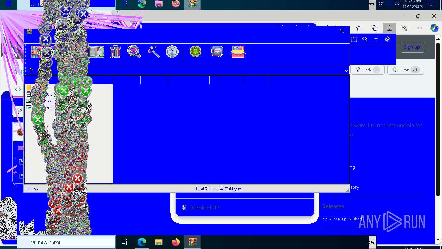Click the WinRAR SFX archive box icon
Viewport: 442px width, 249px height.
point(238,52)
